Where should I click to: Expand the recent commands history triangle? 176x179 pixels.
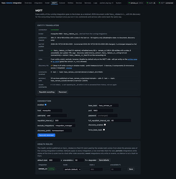(x=51, y=85)
